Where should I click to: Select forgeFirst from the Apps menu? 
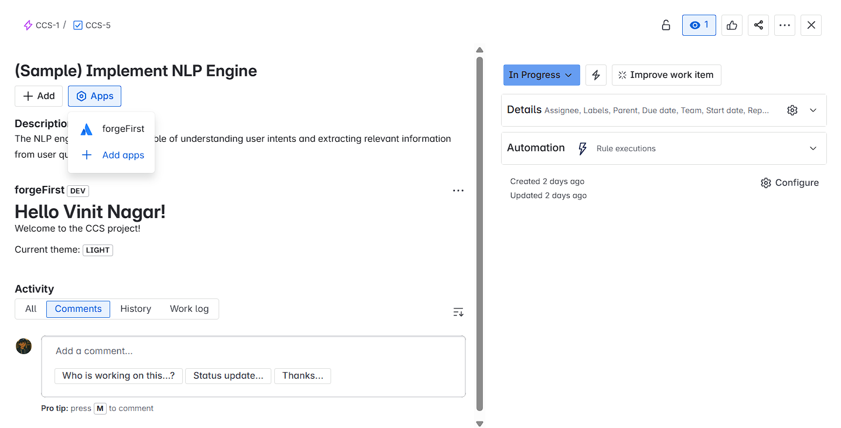coord(122,129)
